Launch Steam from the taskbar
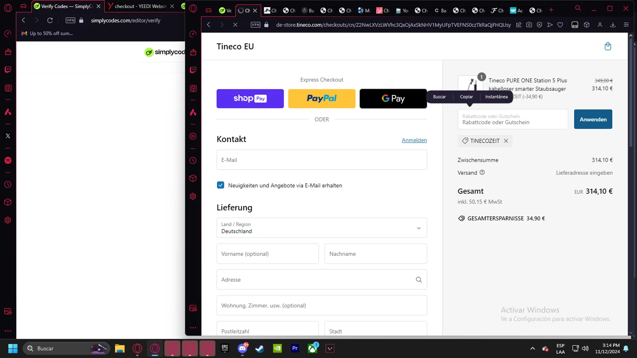Screen dimensions: 637x358 coord(259,349)
